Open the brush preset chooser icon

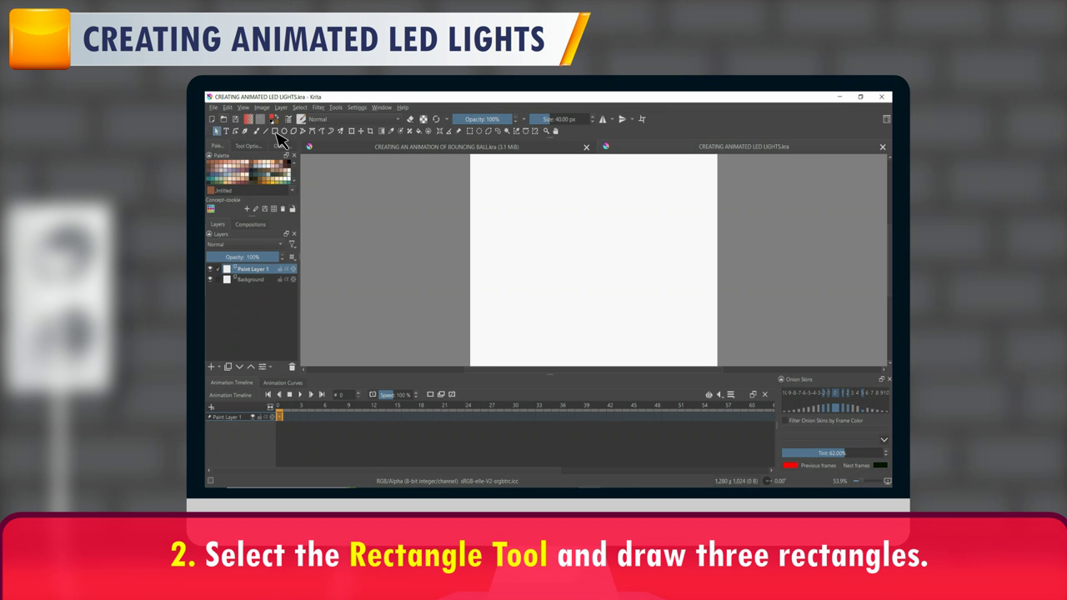[x=300, y=119]
